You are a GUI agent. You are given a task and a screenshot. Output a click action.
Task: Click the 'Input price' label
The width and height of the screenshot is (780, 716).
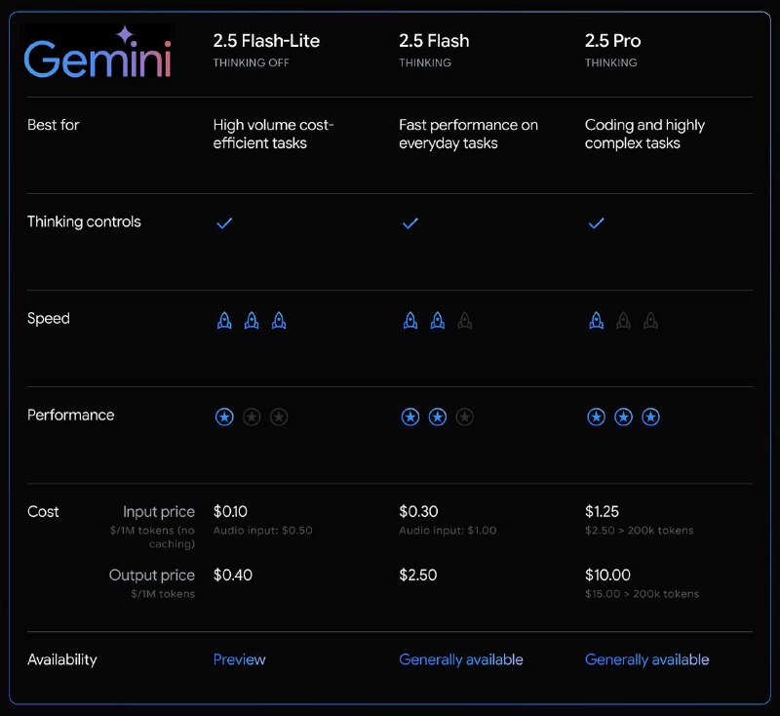coord(159,511)
